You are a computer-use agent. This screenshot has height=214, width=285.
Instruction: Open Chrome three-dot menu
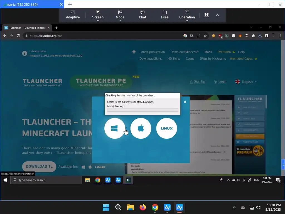pyautogui.click(x=280, y=36)
